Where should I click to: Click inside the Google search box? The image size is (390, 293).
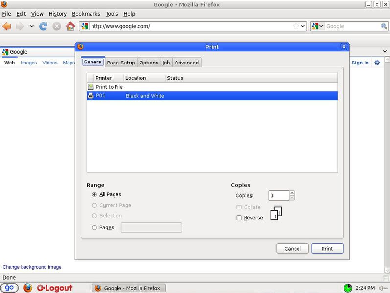pyautogui.click(x=352, y=26)
